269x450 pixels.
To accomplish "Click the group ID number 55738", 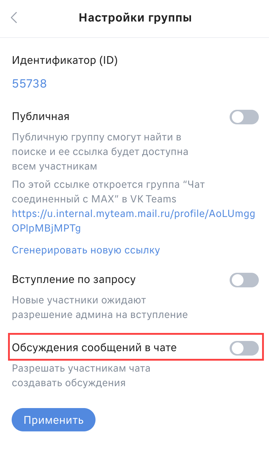I will pyautogui.click(x=30, y=84).
